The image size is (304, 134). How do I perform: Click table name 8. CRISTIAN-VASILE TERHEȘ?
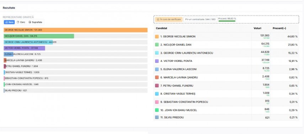[x=178, y=94]
